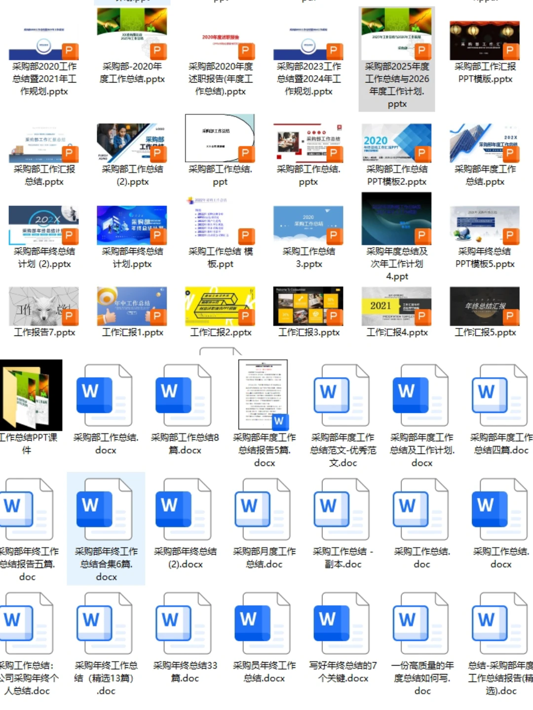Select 工作汇报3.pptx icon
The width and height of the screenshot is (533, 710).
308,306
